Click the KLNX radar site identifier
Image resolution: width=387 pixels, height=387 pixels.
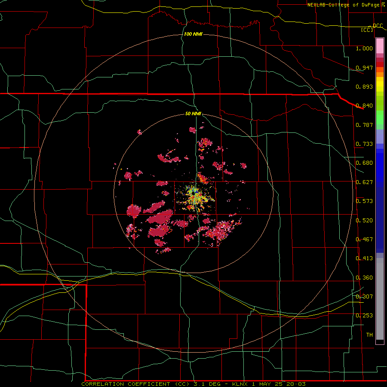(x=241, y=384)
